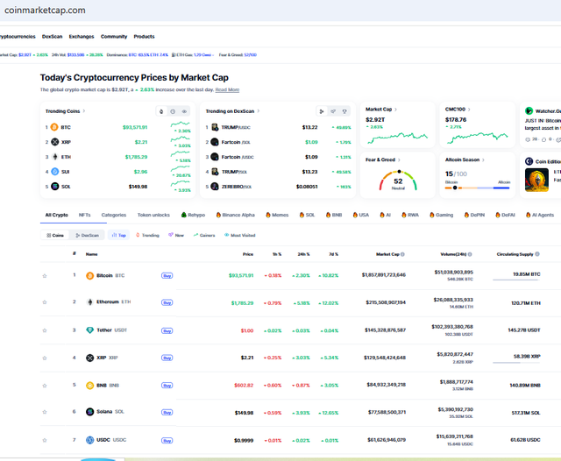Screen dimensions: 561x461
Task: Switch view to DexScan toggle
Action: pyautogui.click(x=87, y=235)
